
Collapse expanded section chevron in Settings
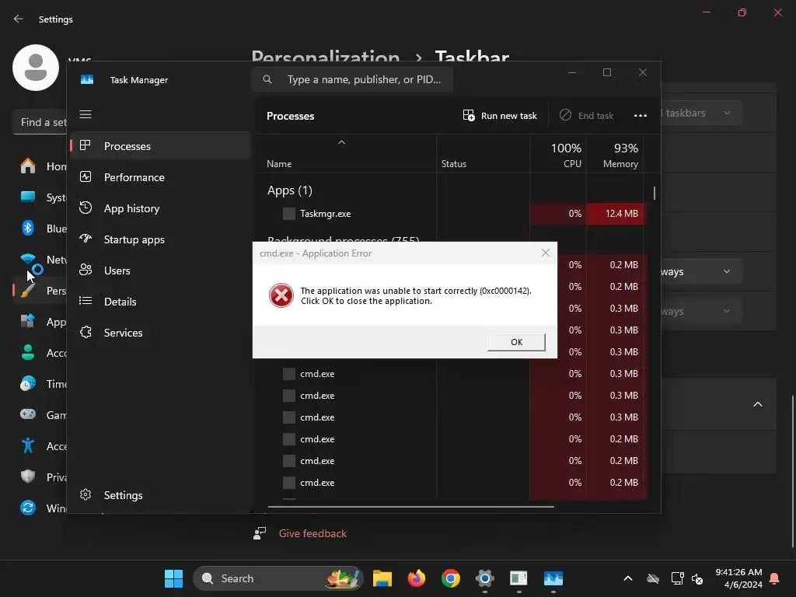757,404
